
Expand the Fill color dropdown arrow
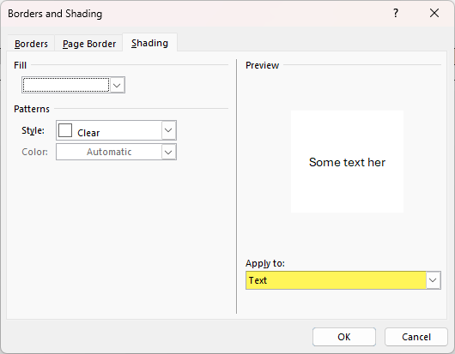coord(117,85)
